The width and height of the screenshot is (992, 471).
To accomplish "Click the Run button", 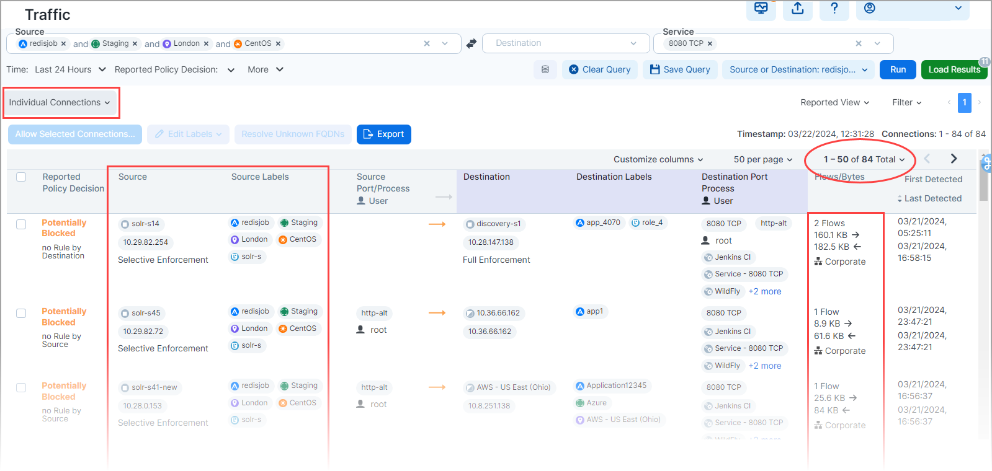I will click(898, 69).
